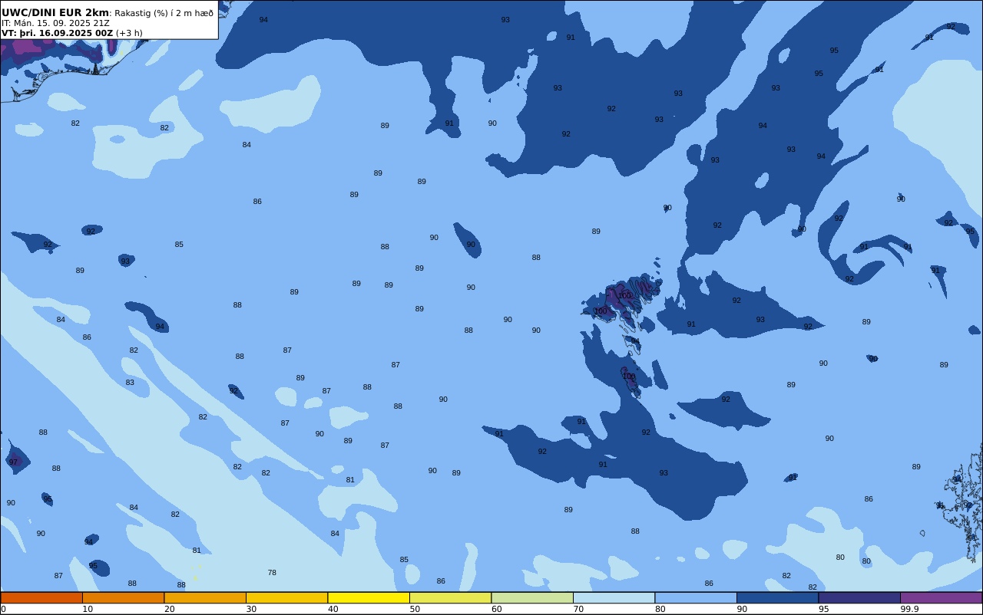The image size is (983, 615).
Task: Click the map value "83"
Action: click(130, 383)
